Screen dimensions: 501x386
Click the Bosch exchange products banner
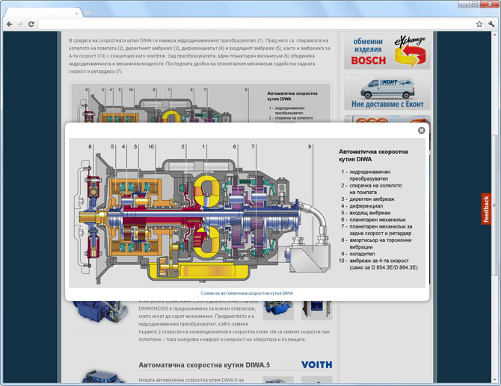point(387,52)
